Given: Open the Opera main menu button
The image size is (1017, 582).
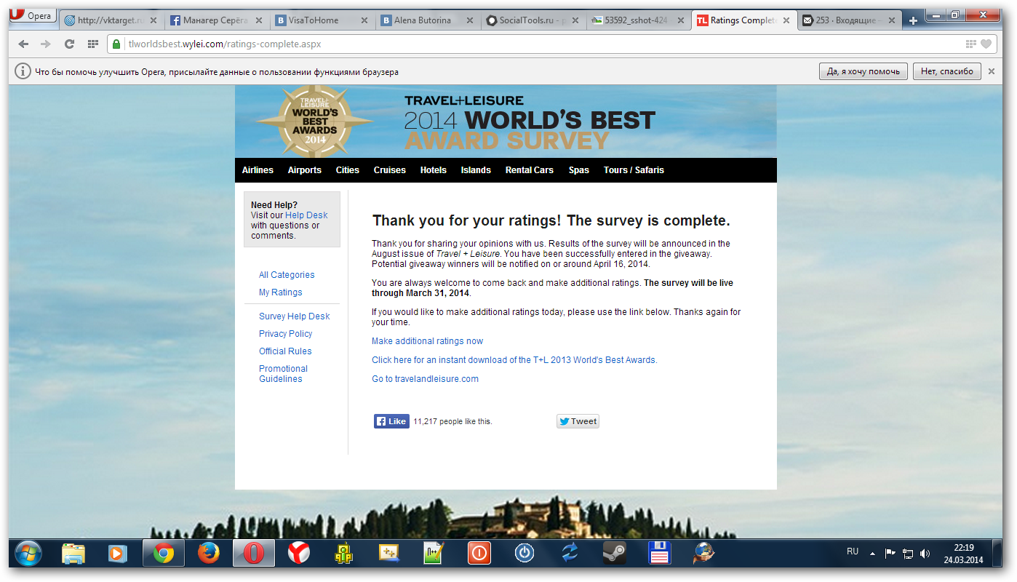Looking at the screenshot, I should pos(32,15).
